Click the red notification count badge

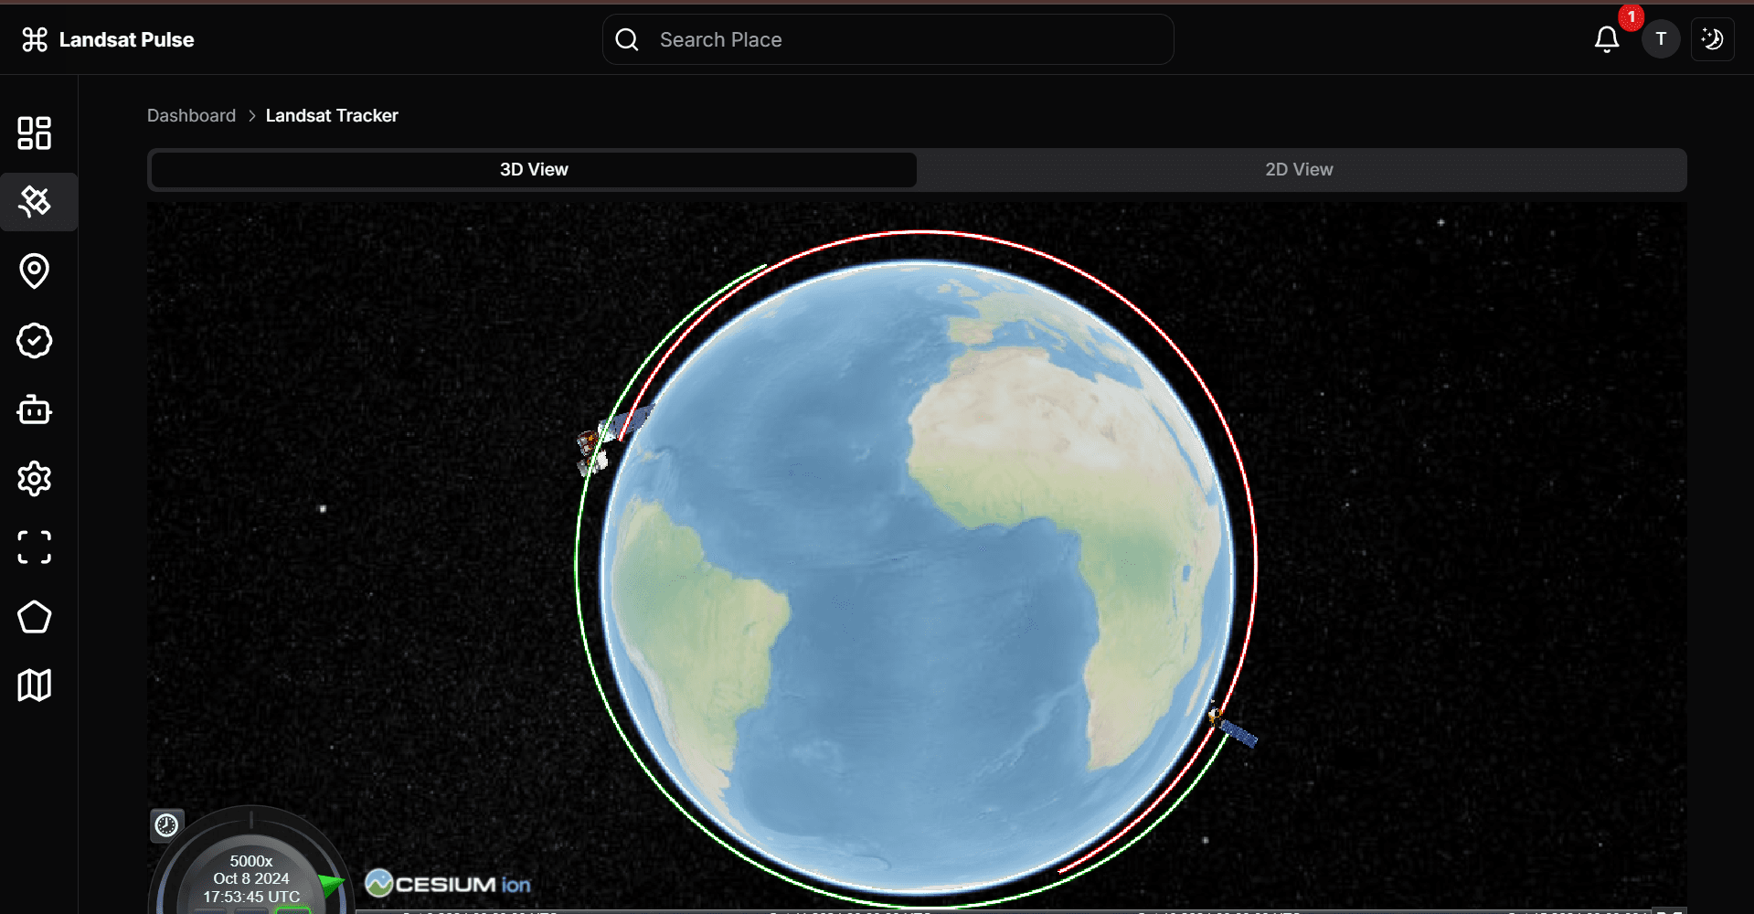click(x=1631, y=16)
